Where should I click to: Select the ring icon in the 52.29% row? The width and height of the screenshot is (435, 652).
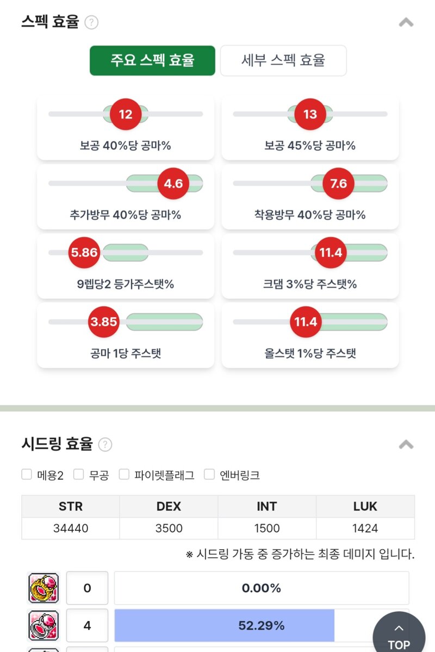tap(43, 625)
